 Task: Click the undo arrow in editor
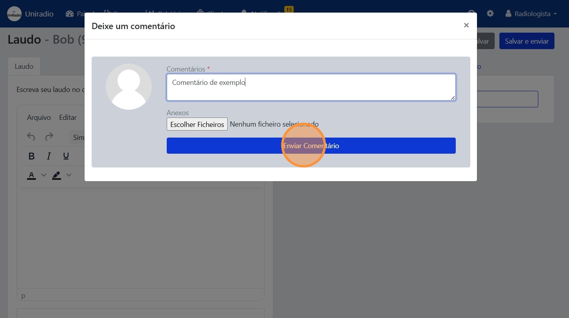pyautogui.click(x=31, y=137)
